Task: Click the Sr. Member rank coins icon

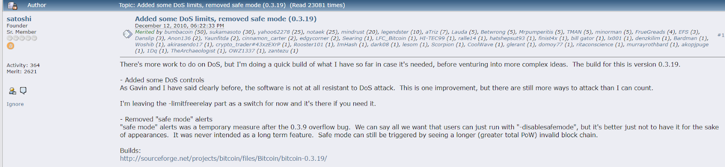Action: click(22, 38)
